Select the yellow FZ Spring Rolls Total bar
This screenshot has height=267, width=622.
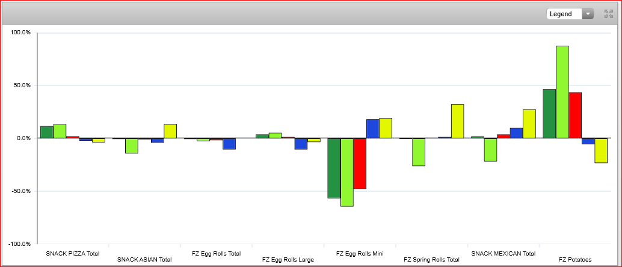tap(457, 121)
